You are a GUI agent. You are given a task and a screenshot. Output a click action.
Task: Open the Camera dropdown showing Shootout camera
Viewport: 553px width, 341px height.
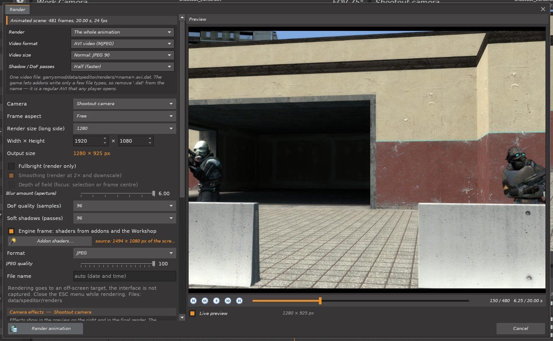pos(125,104)
